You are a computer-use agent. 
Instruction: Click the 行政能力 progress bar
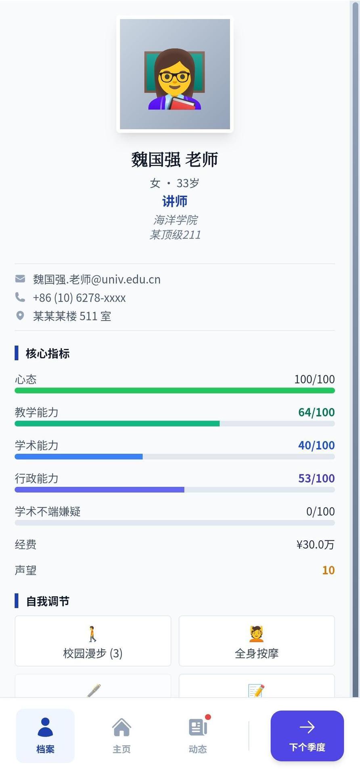click(175, 490)
